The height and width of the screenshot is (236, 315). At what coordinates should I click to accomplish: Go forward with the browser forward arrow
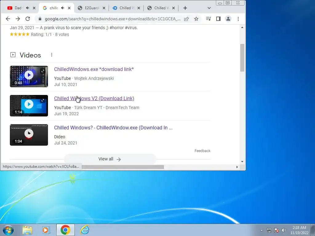(x=18, y=19)
